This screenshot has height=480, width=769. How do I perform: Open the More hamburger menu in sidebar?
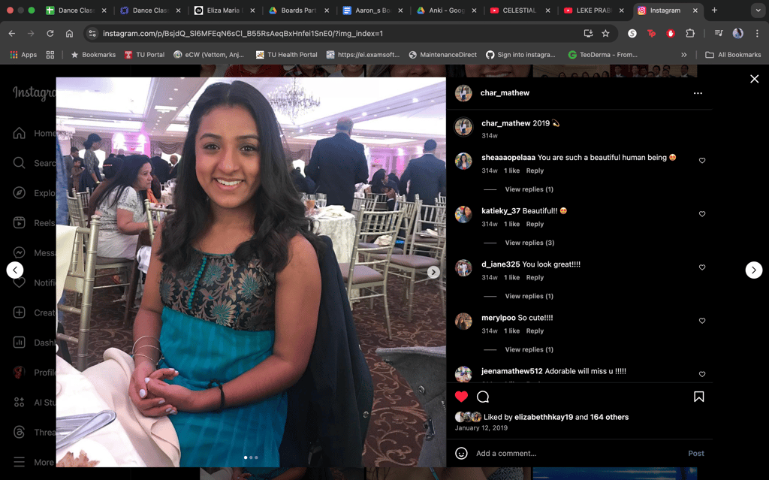[19, 462]
